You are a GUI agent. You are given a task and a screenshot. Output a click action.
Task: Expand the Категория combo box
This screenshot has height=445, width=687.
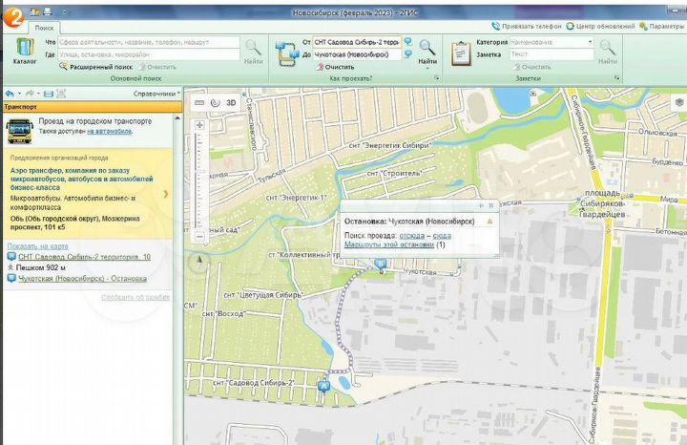[590, 42]
